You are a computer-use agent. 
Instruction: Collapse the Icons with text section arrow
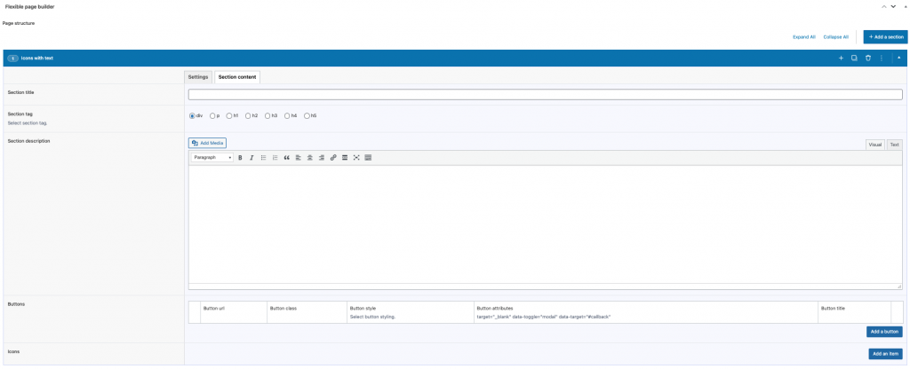(899, 58)
